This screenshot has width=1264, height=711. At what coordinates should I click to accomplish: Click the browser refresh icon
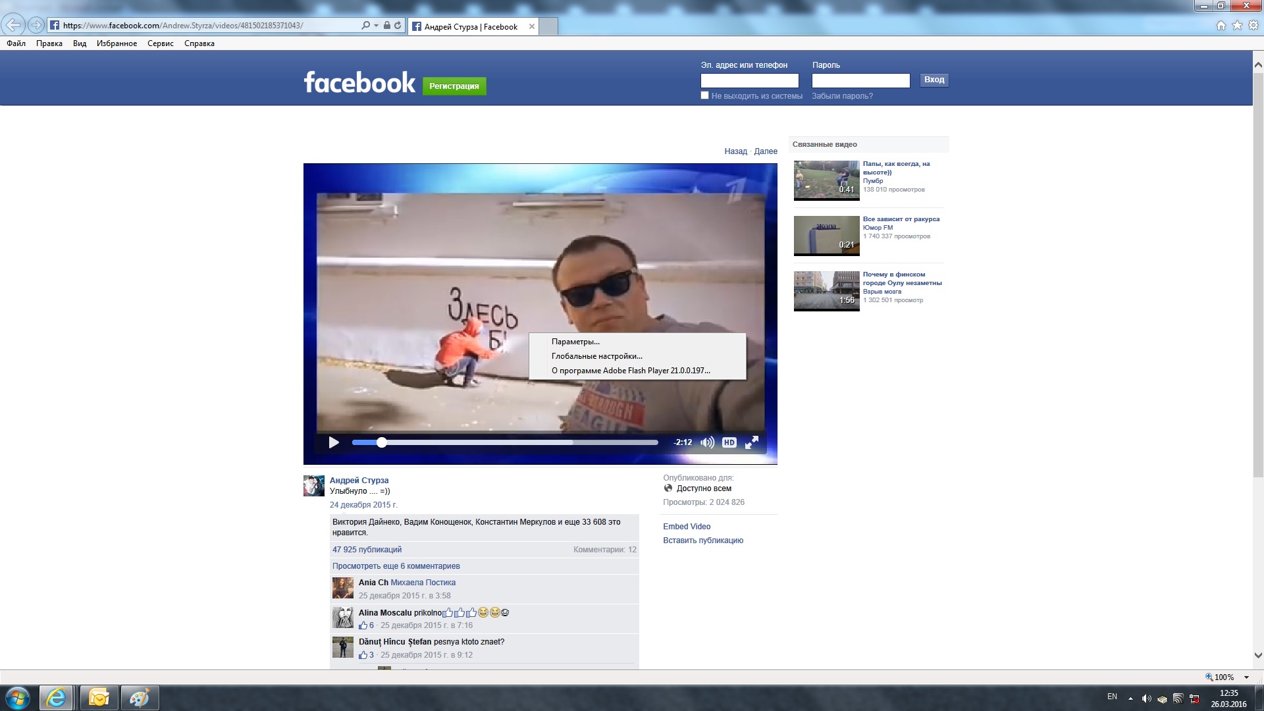click(398, 26)
